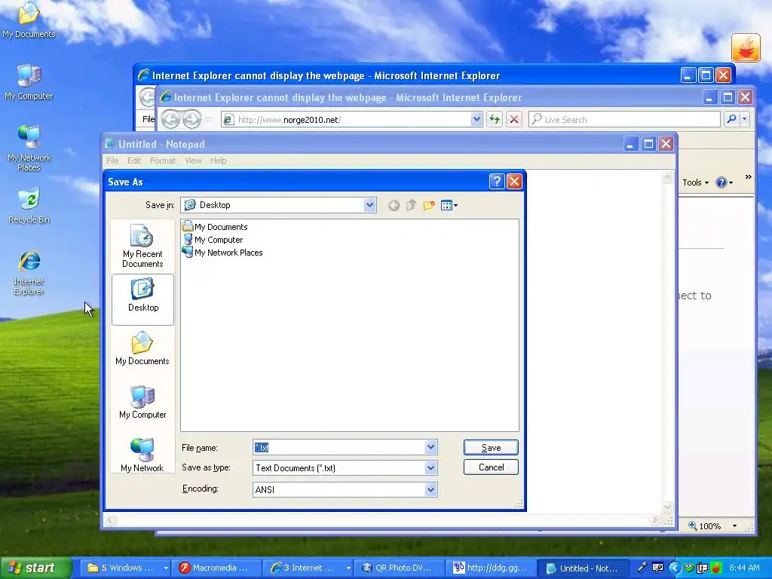Click Notepad horizontal scrollbar left arrow

[x=110, y=520]
